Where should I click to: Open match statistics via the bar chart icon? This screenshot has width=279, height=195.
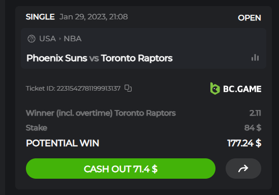(x=255, y=58)
